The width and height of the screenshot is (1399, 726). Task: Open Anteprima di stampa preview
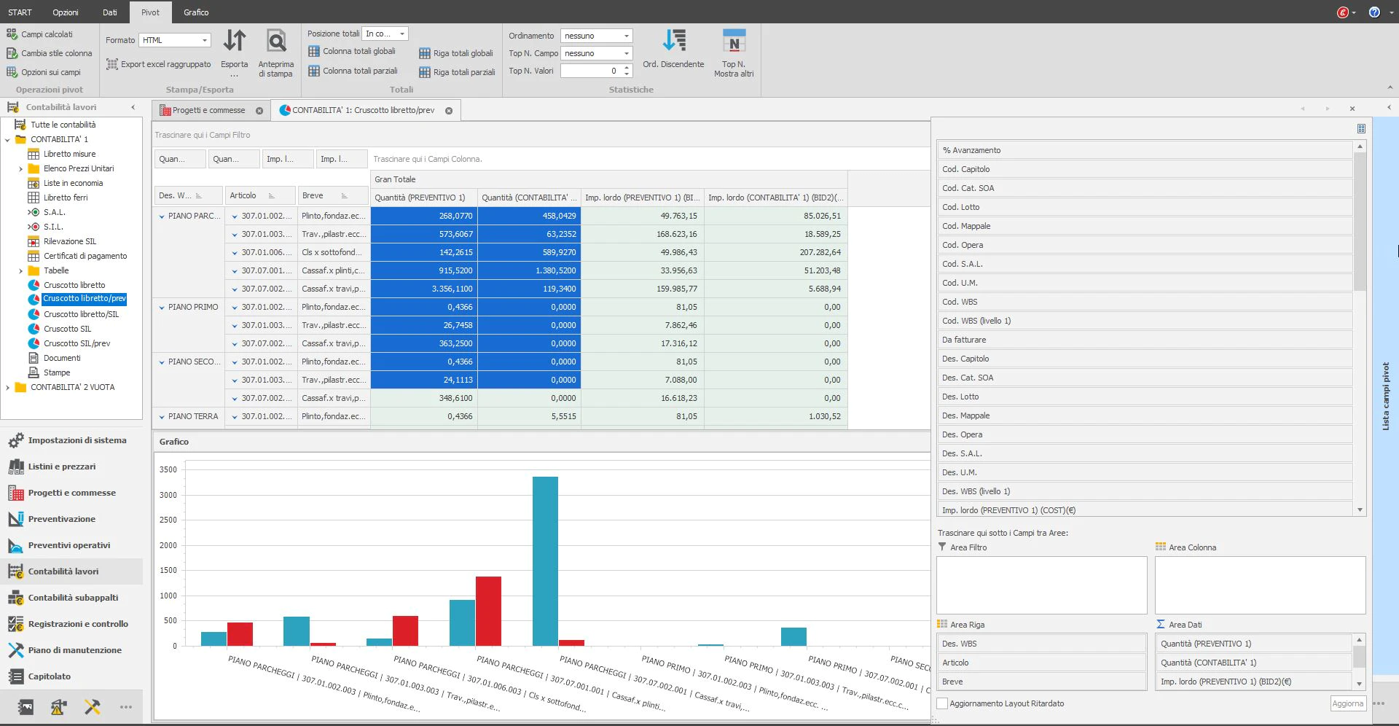click(x=276, y=52)
